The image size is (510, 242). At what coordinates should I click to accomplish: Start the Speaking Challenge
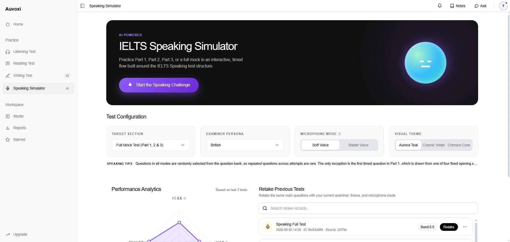159,85
